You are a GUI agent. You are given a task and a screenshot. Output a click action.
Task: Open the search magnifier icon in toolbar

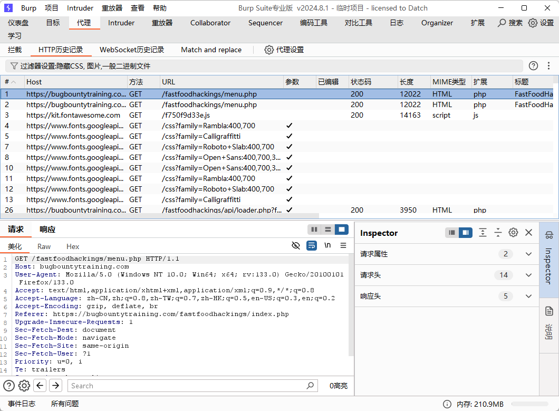pyautogui.click(x=502, y=23)
